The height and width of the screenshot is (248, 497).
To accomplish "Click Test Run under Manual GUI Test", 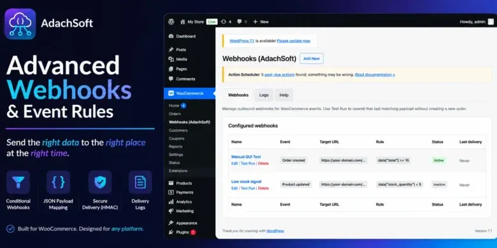I will point(248,163).
